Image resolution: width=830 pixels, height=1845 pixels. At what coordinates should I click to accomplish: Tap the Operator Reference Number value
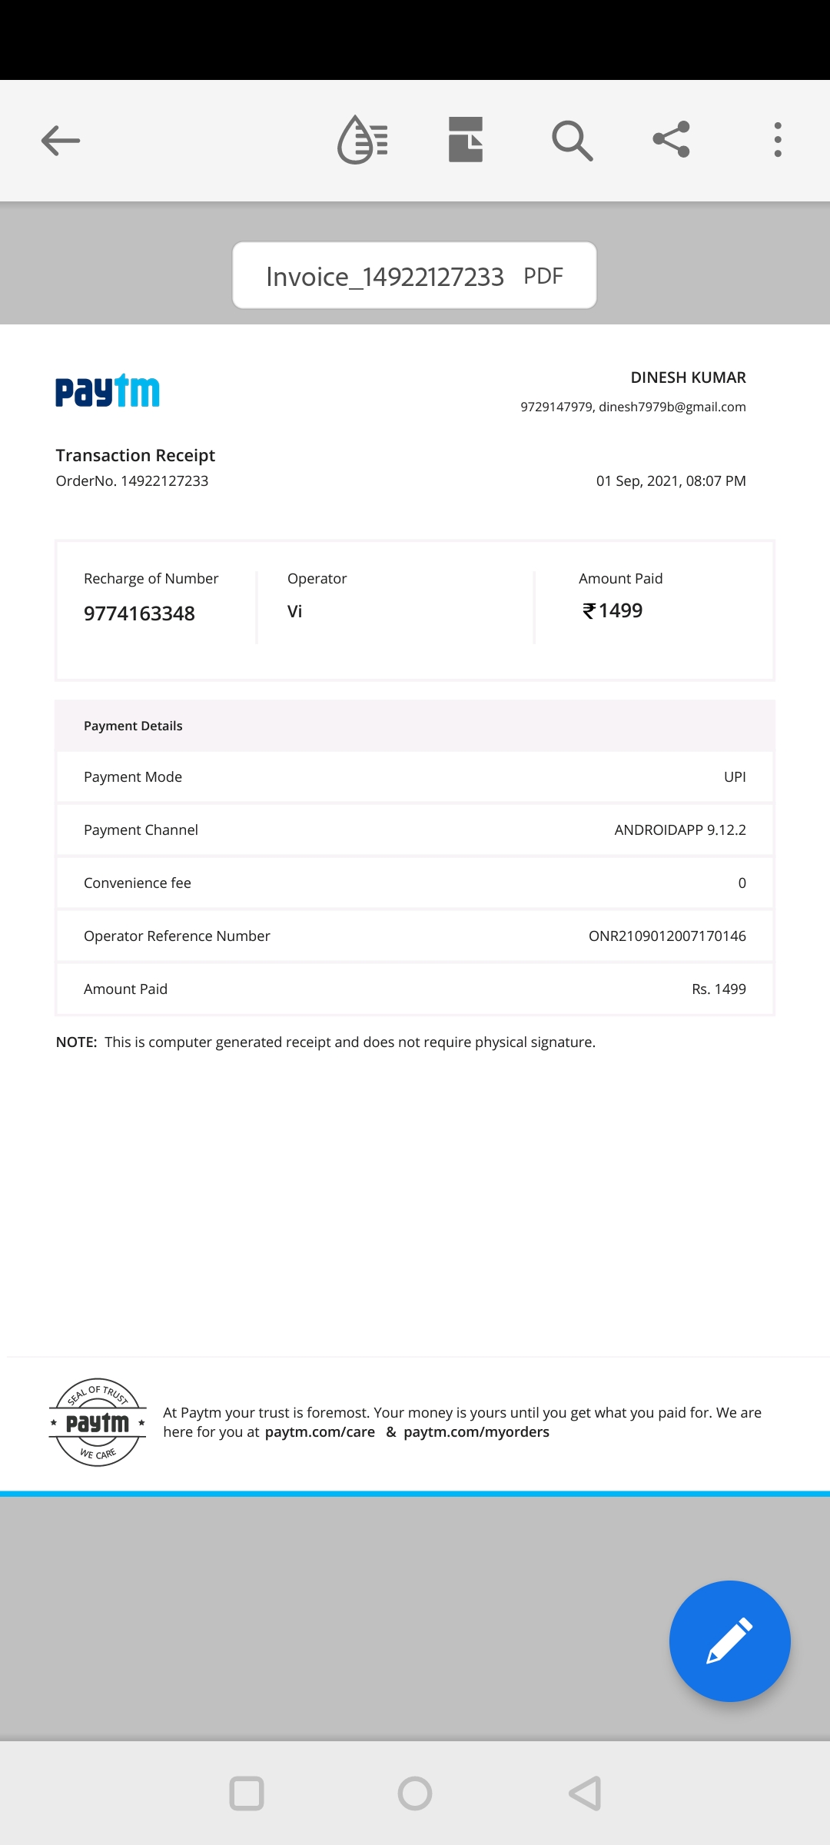[667, 936]
